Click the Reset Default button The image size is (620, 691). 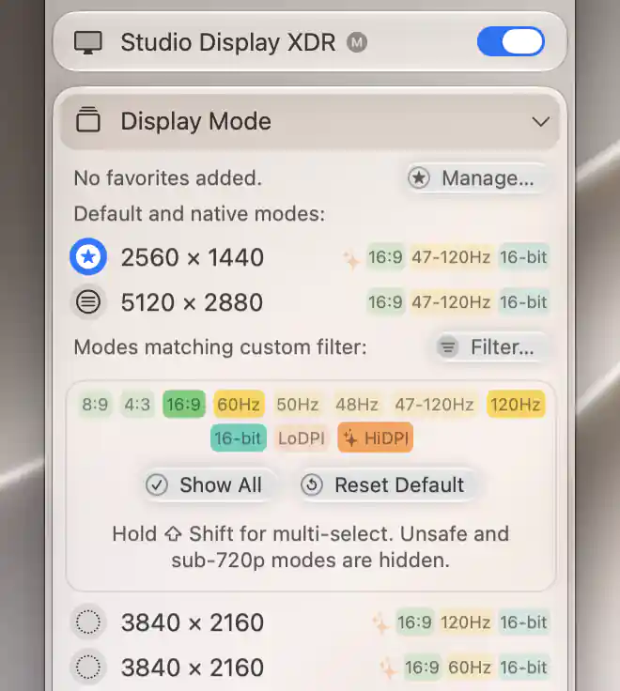pos(385,484)
